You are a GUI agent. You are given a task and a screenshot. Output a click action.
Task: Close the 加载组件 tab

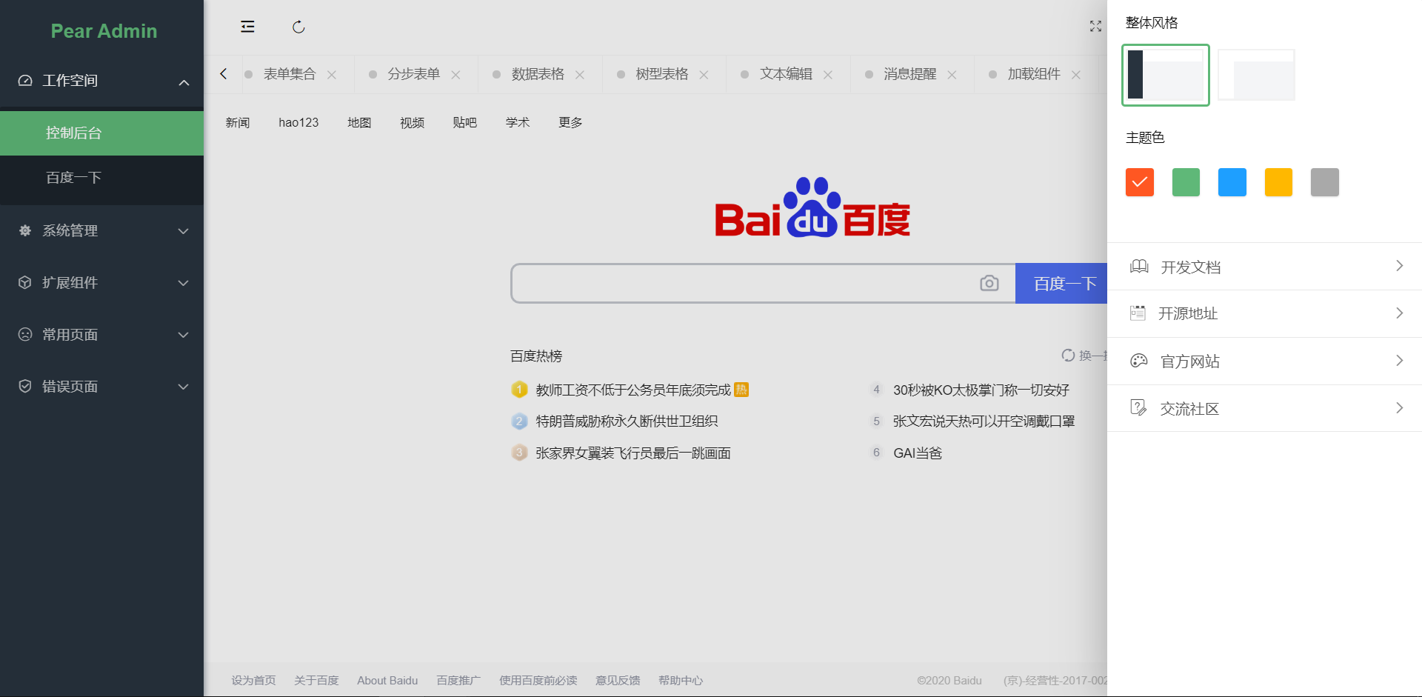pyautogui.click(x=1076, y=75)
